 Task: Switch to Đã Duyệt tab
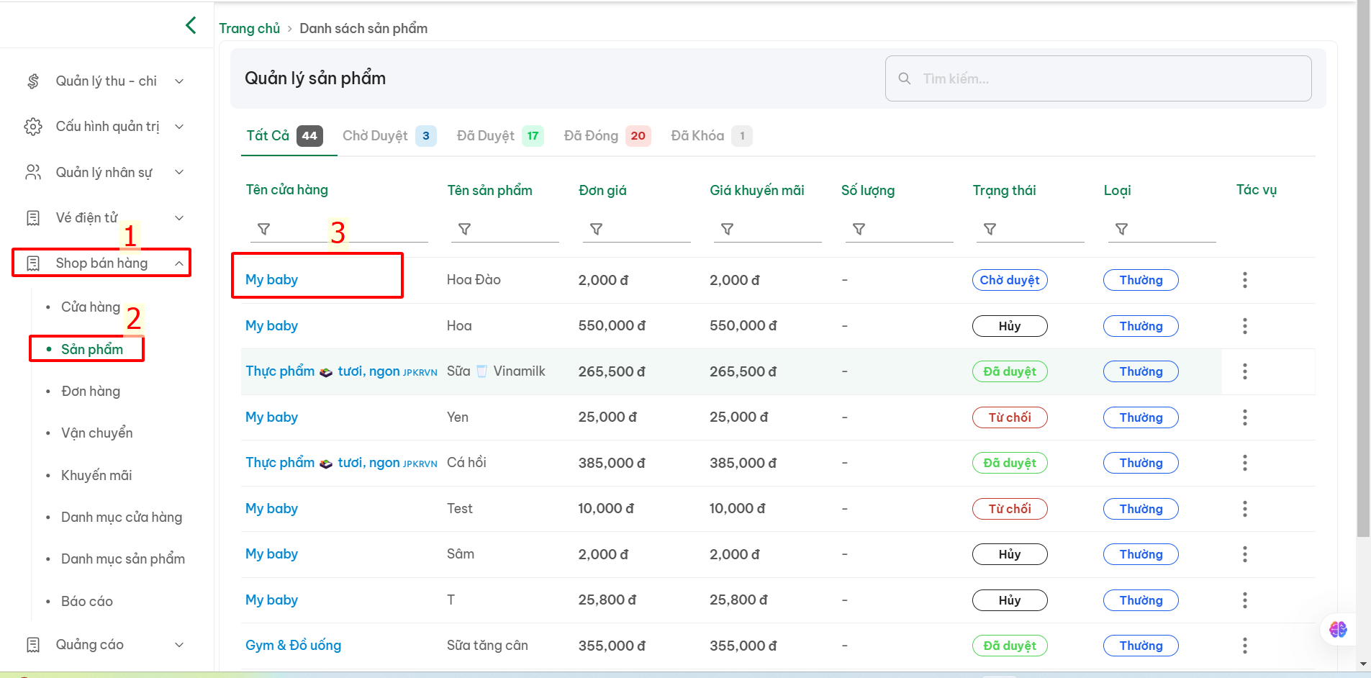500,135
